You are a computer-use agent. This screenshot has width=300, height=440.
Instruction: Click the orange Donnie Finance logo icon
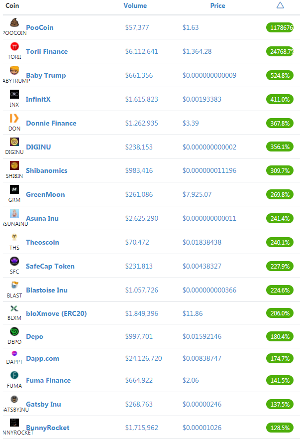coord(14,118)
